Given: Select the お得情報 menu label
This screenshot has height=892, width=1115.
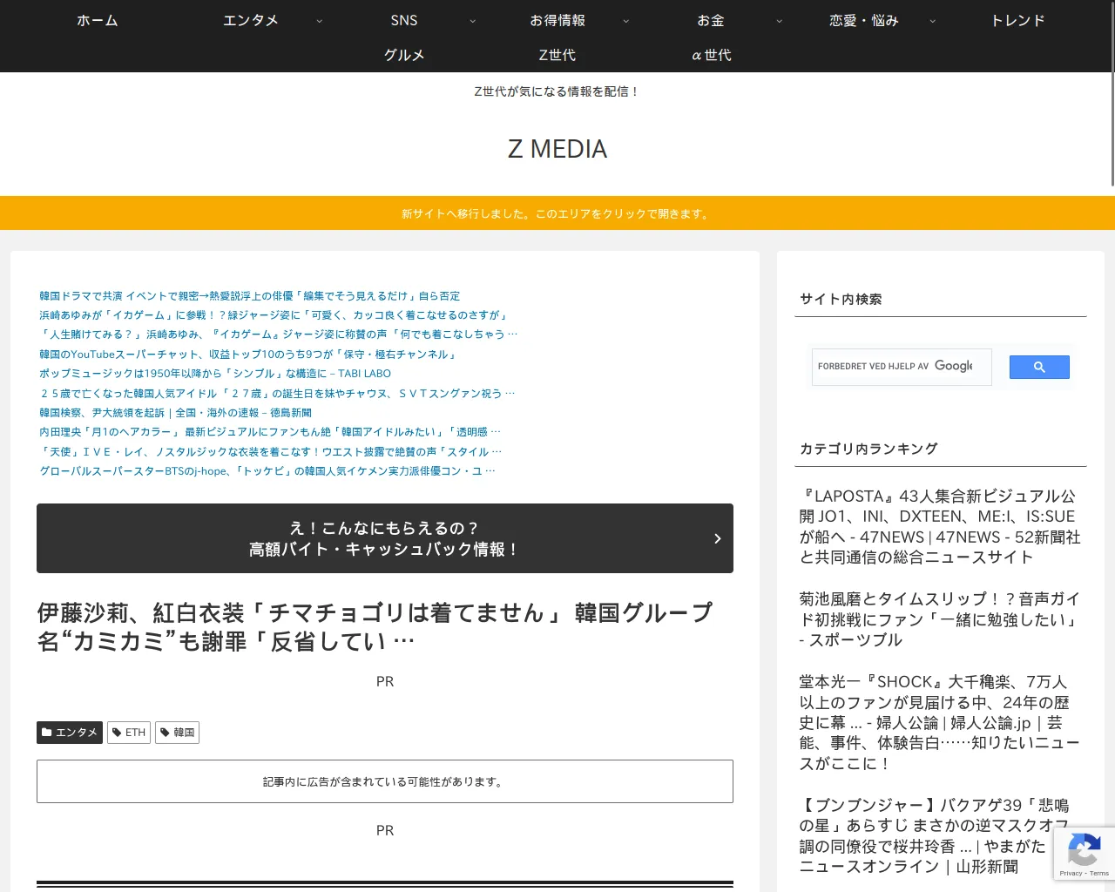Looking at the screenshot, I should tap(557, 20).
